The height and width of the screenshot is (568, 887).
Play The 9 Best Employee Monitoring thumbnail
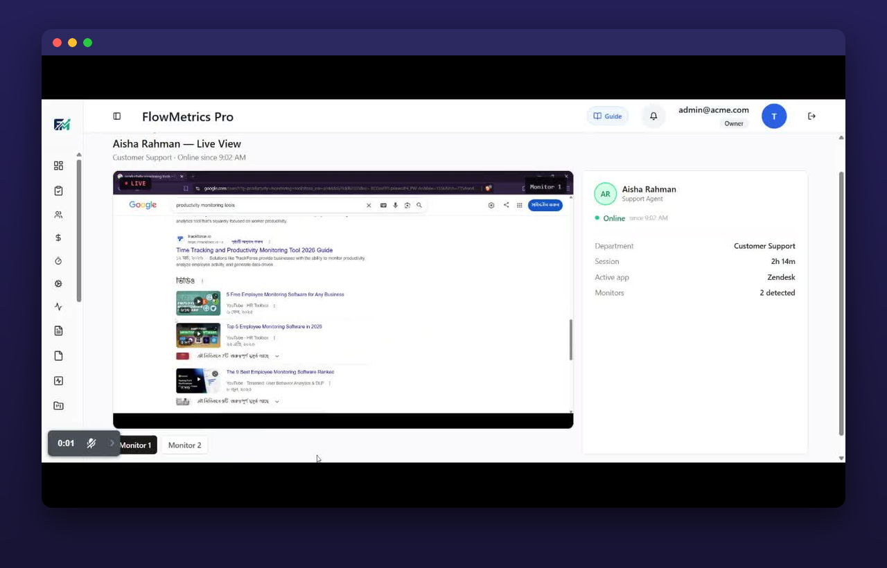click(198, 380)
